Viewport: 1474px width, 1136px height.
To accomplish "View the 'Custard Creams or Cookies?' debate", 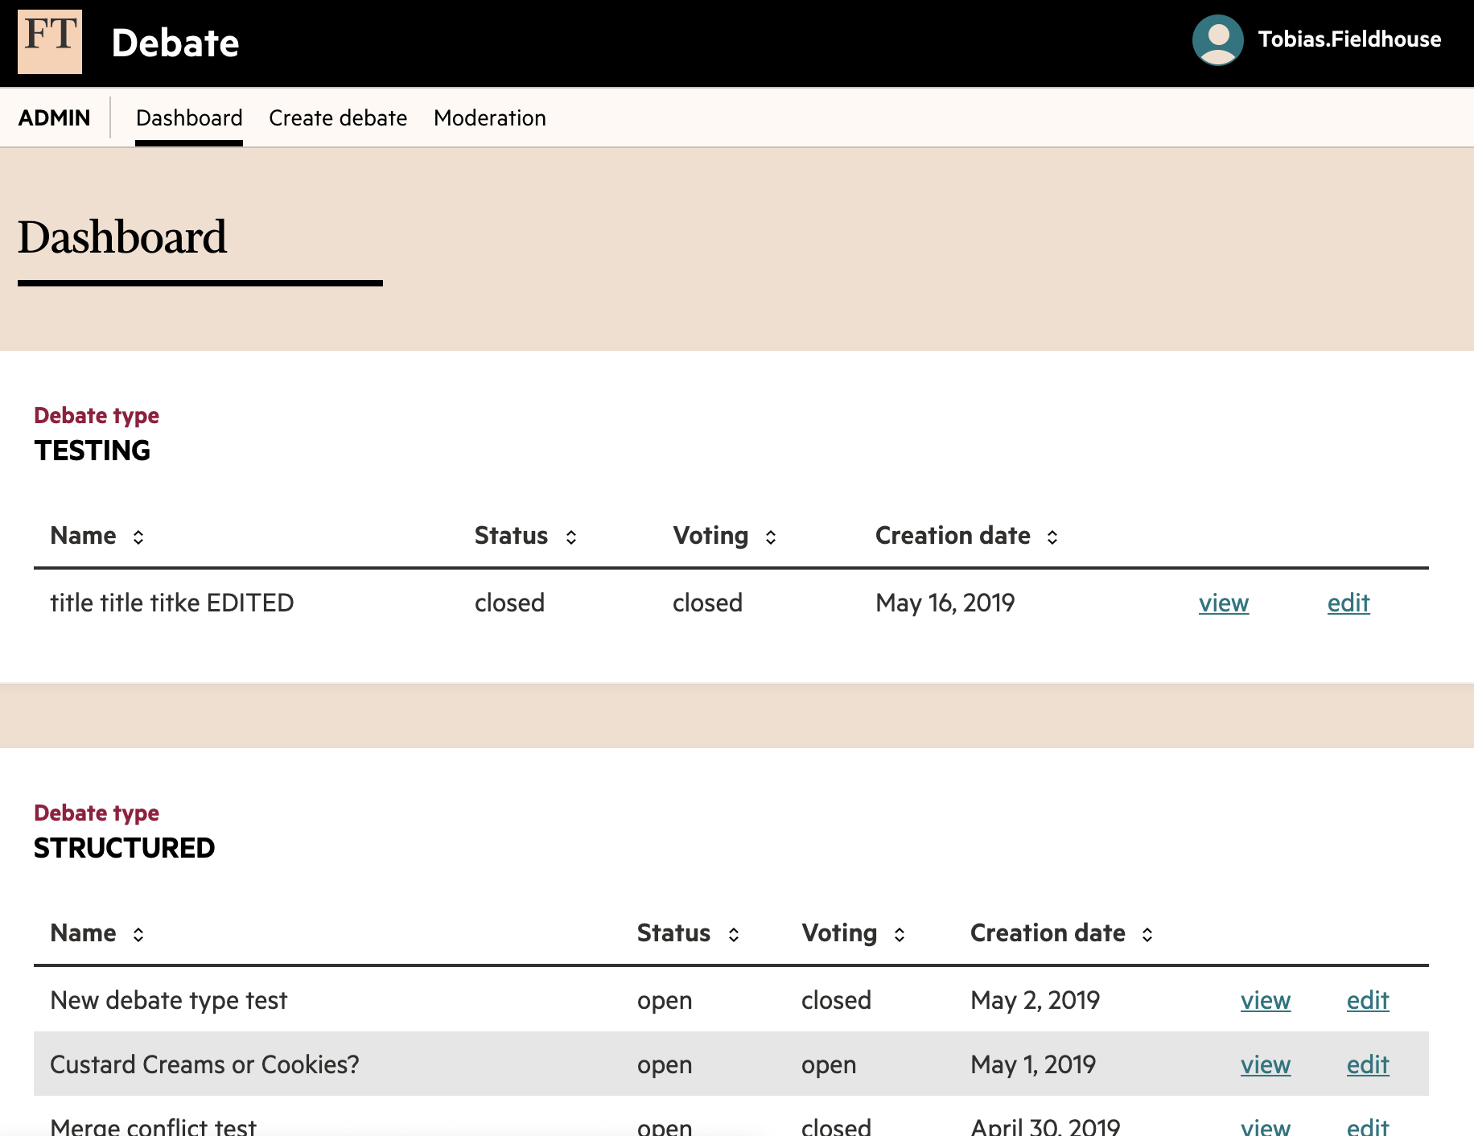I will pyautogui.click(x=1265, y=1065).
